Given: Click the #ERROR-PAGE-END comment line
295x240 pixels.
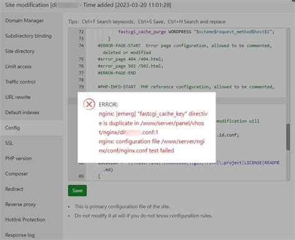Looking at the screenshot, I should 117,73.
